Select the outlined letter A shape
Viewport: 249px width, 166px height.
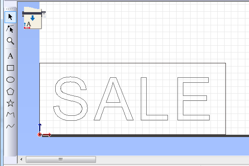(x=113, y=99)
